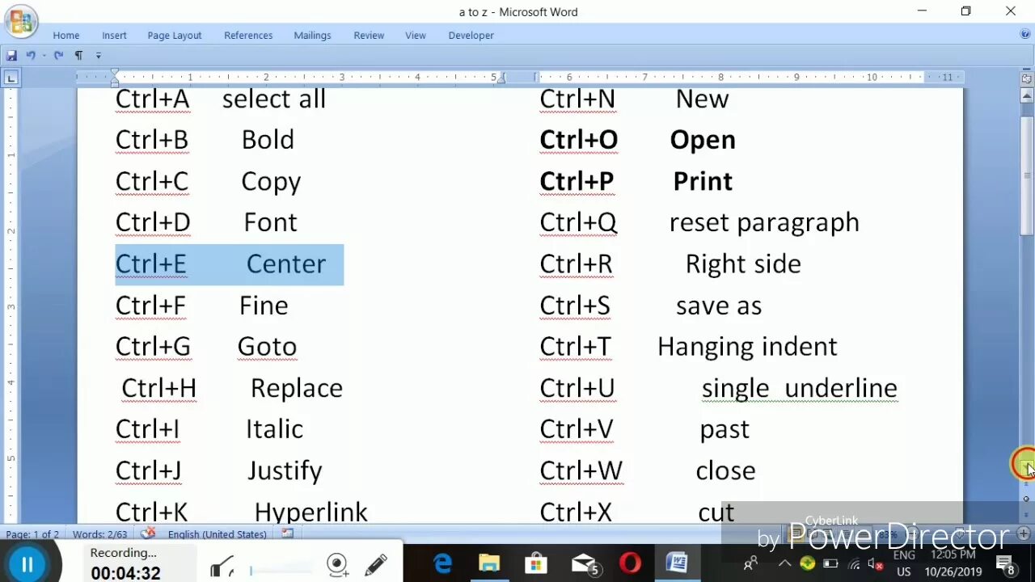Open People icon in taskbar
This screenshot has height=582, width=1035.
[x=751, y=563]
